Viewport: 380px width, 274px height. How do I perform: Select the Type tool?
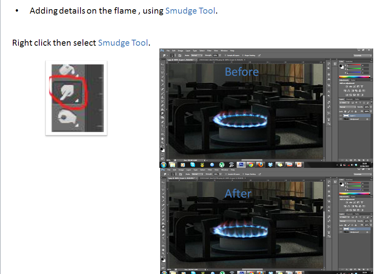[163, 126]
